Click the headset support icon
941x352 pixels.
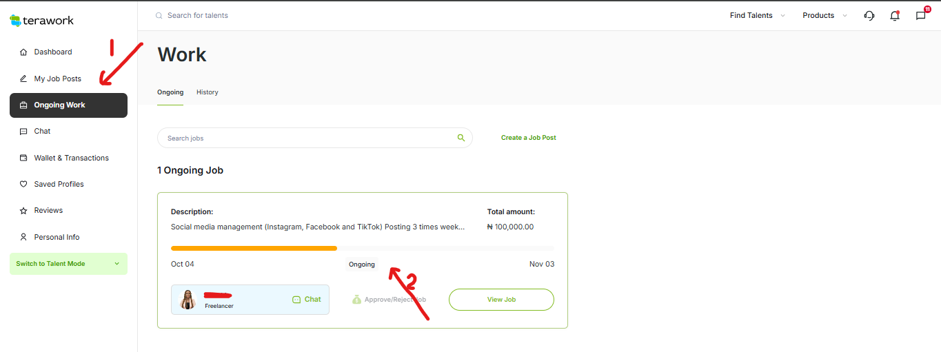tap(869, 16)
